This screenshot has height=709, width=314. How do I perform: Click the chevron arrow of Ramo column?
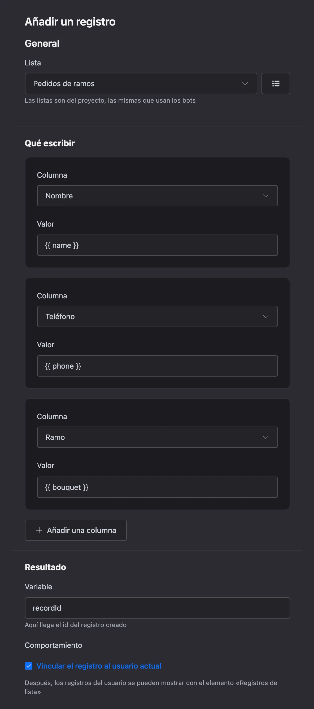pyautogui.click(x=265, y=437)
